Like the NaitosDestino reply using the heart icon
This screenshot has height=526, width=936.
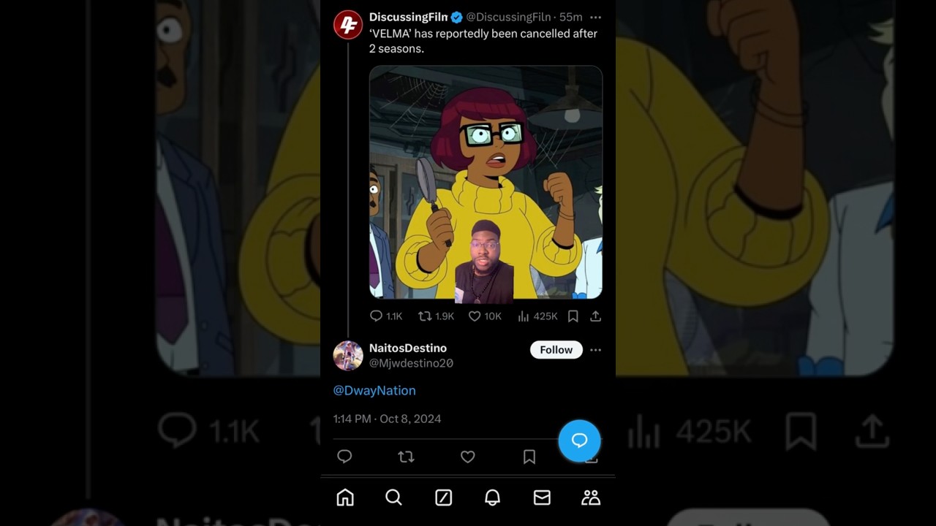pos(468,457)
